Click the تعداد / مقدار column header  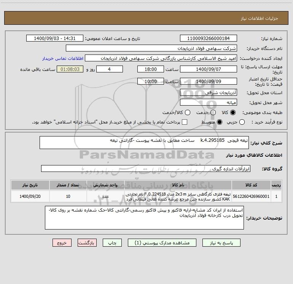click(x=68, y=185)
